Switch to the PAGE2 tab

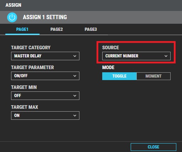pos(57,29)
